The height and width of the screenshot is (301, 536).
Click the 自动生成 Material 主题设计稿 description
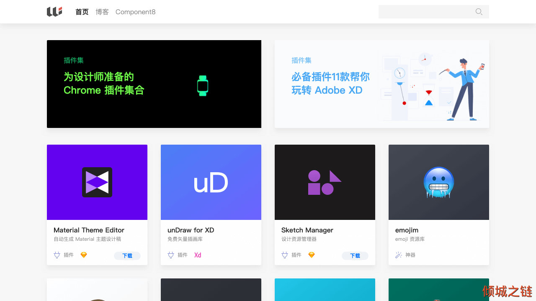(x=88, y=239)
